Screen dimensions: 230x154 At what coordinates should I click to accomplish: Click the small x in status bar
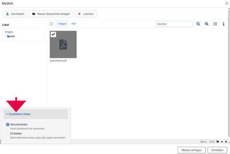tap(226, 142)
